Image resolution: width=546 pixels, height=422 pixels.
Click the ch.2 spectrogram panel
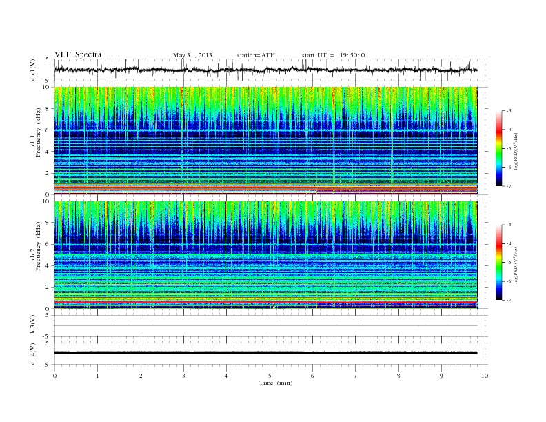coord(265,255)
